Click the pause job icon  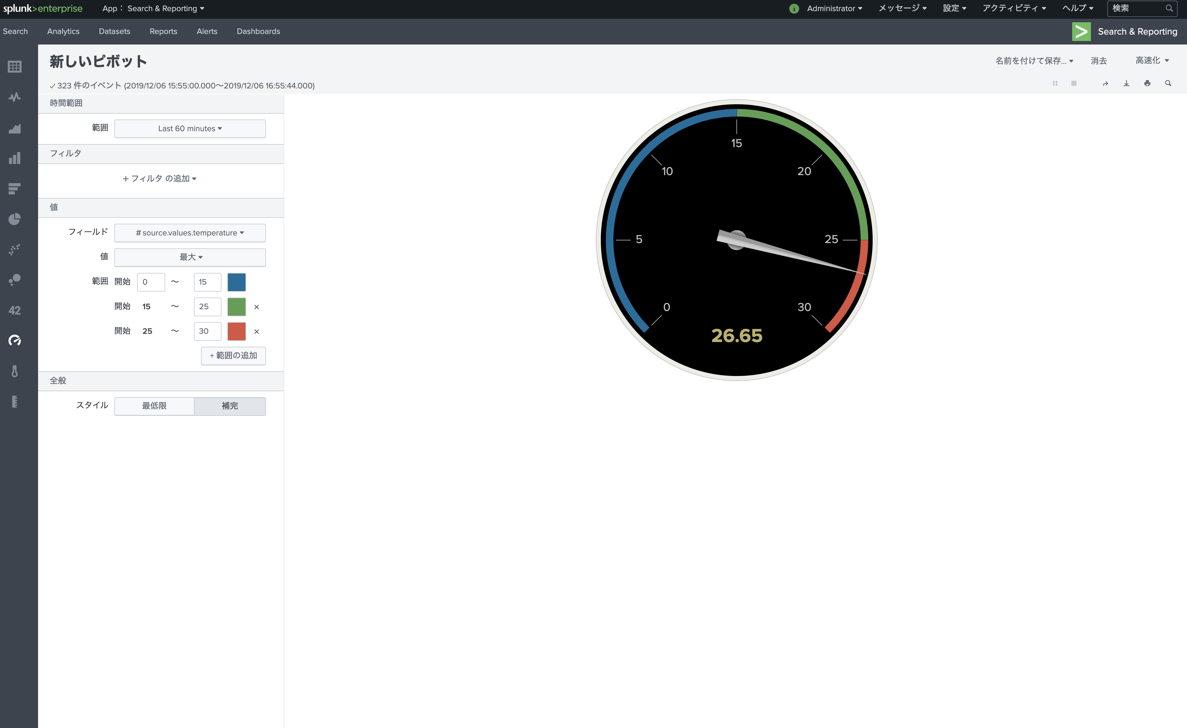click(1055, 83)
